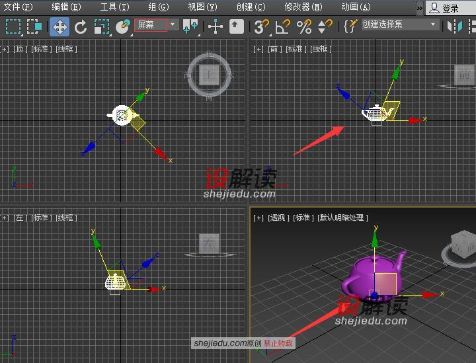
Task: Click the red X-axis arrow in top viewport
Action: click(x=160, y=154)
